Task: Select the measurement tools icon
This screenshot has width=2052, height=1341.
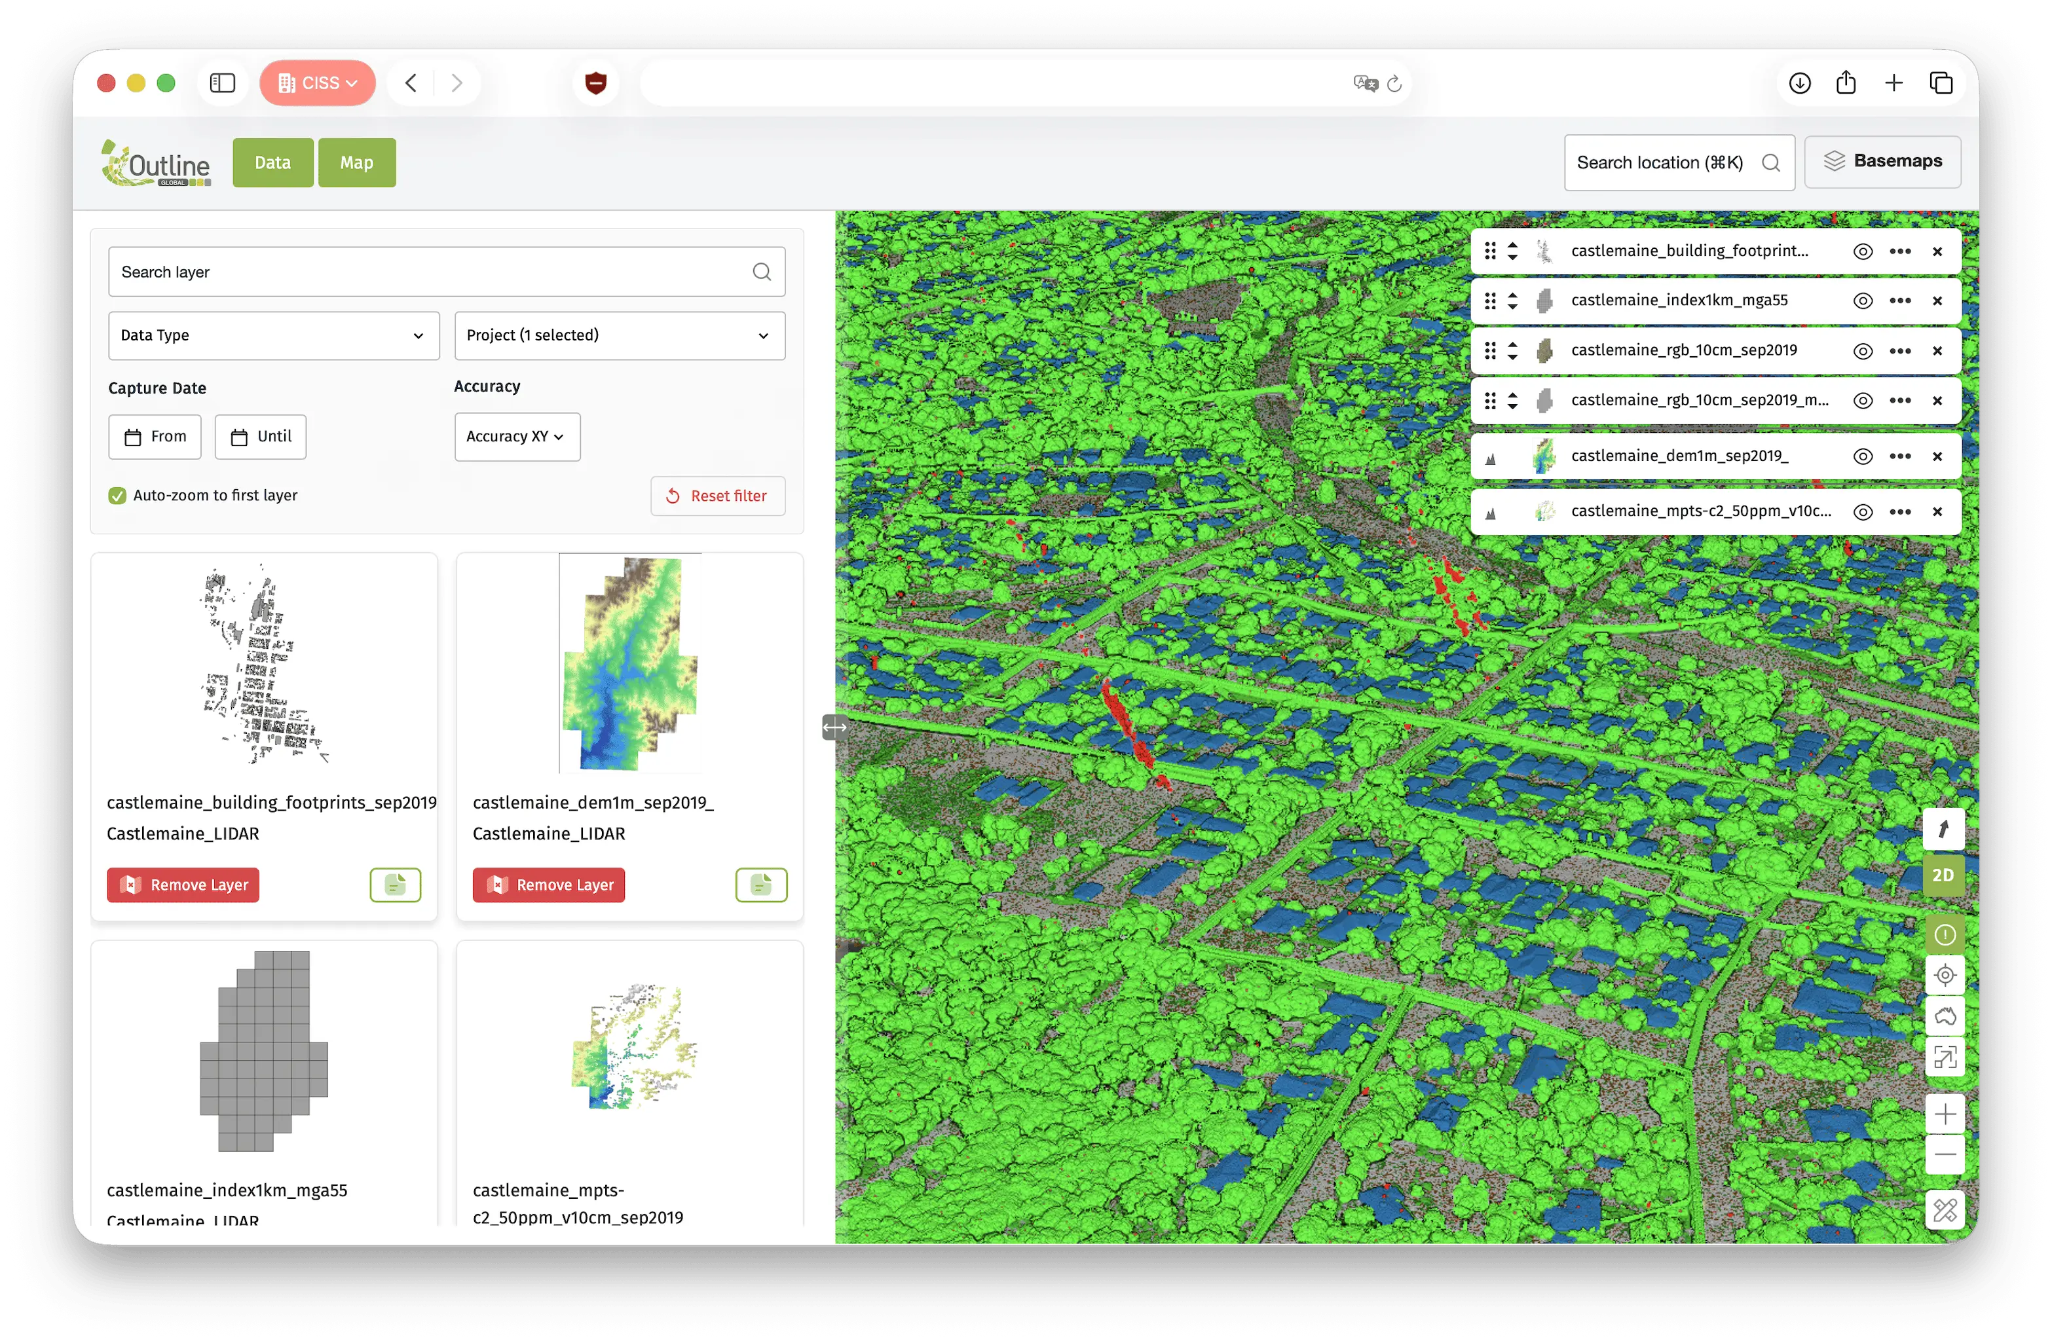Action: [x=1945, y=1210]
